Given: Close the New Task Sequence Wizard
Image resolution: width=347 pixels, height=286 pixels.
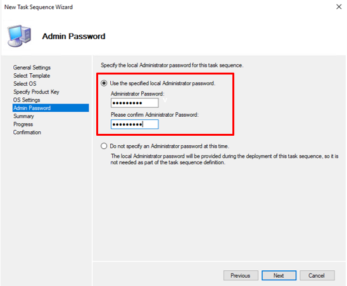Looking at the screenshot, I should coord(339,7).
